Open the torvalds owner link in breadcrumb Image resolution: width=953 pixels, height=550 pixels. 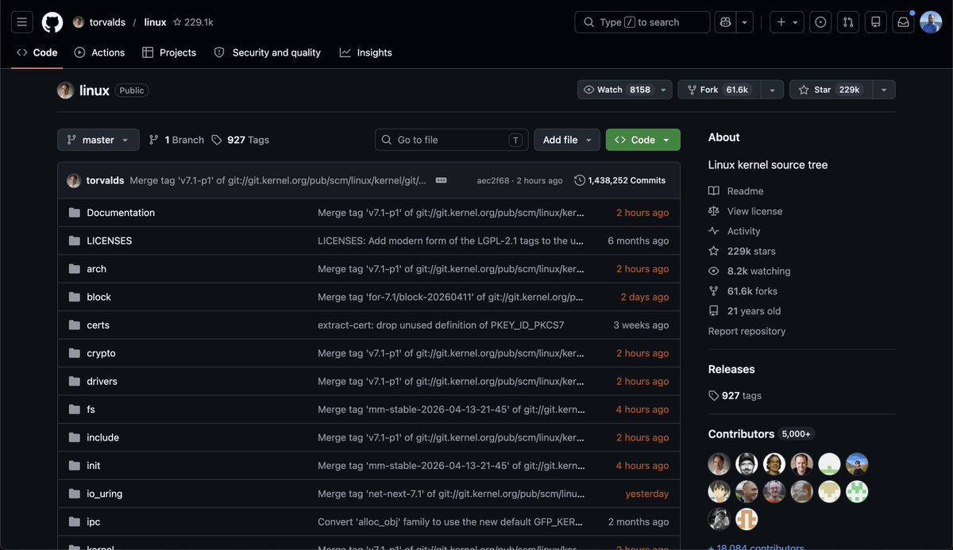point(106,22)
